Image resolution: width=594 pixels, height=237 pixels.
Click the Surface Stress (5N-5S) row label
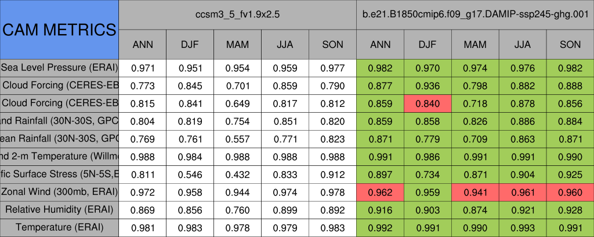click(59, 174)
